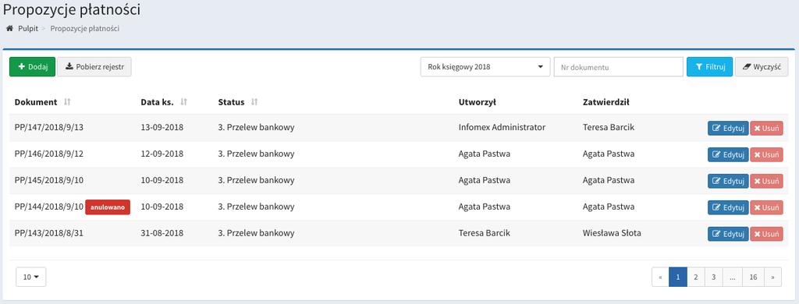The width and height of the screenshot is (799, 304).
Task: Apply filter with the Filtruj button
Action: 710,67
